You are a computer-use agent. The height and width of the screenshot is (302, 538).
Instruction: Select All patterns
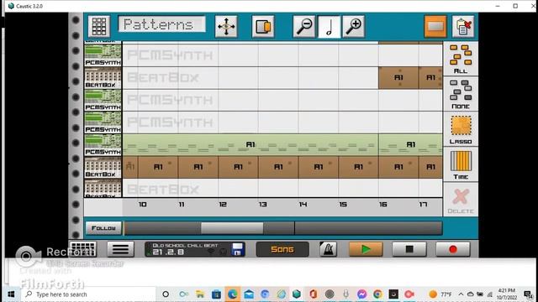pyautogui.click(x=461, y=59)
